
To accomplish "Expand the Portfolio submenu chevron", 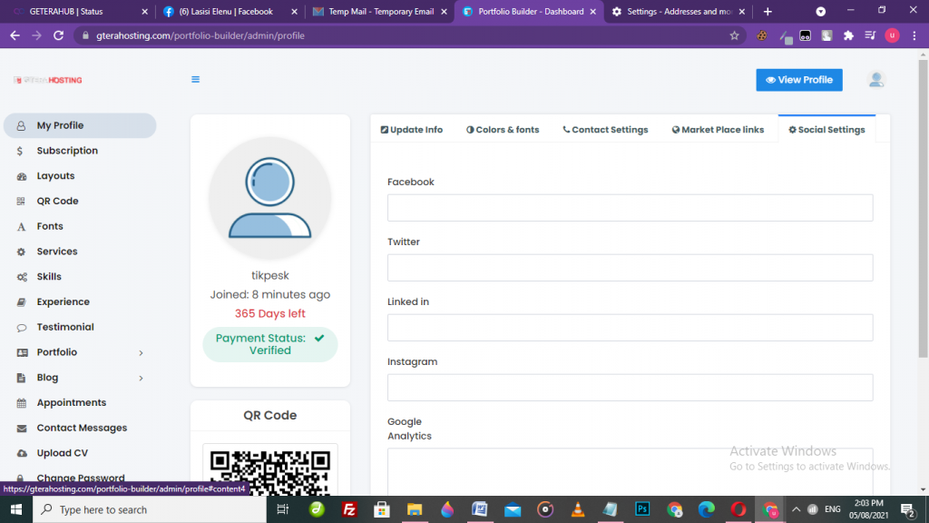I will click(141, 353).
